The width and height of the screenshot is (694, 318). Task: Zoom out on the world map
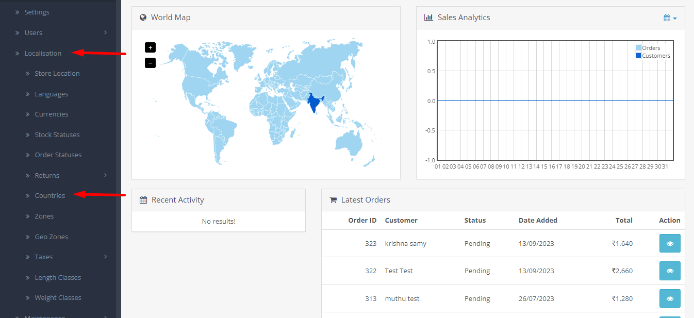150,63
